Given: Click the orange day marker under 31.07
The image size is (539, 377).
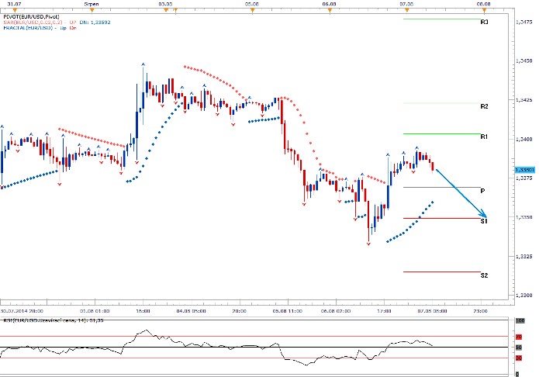Looking at the screenshot, I should pos(15,10).
